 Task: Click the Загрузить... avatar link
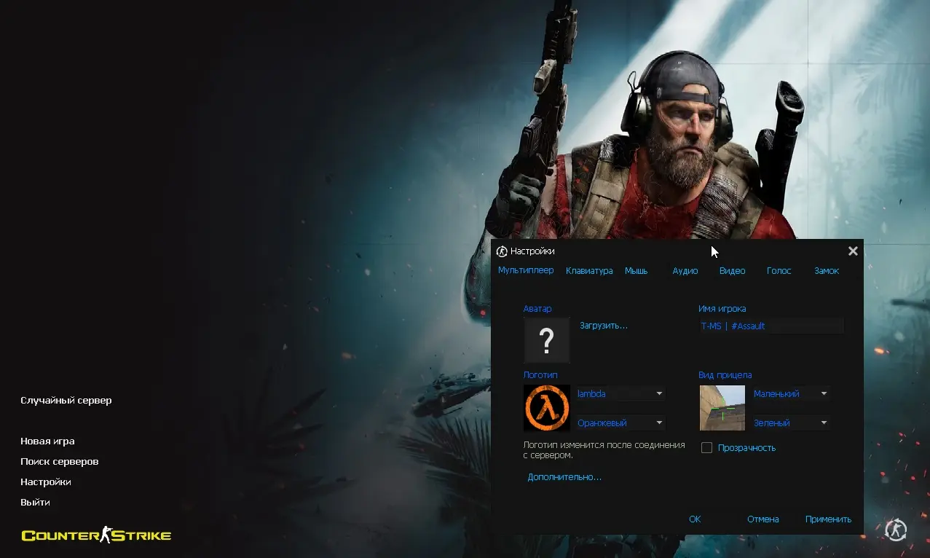(603, 326)
